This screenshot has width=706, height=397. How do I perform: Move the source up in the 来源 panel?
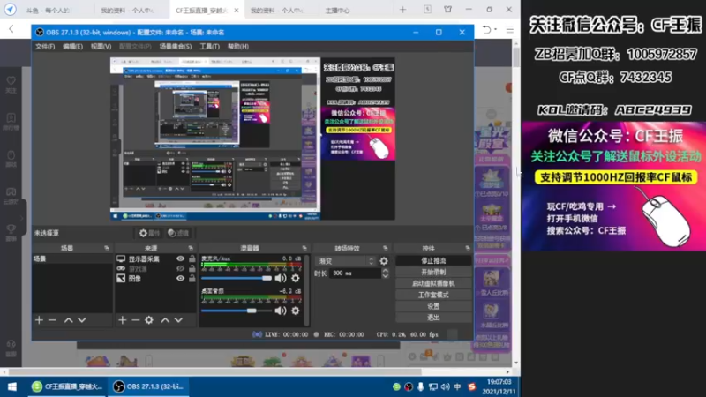tap(165, 320)
